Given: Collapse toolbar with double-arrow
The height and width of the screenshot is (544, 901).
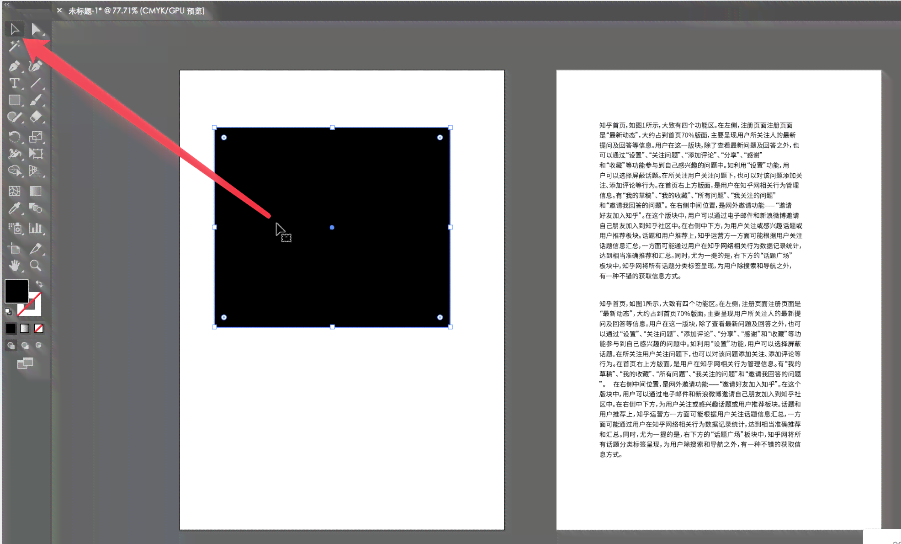Looking at the screenshot, I should 7,4.
